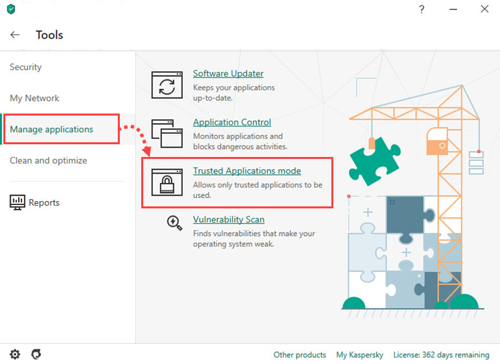Open the Software Updater link
The image size is (500, 364).
coord(228,73)
